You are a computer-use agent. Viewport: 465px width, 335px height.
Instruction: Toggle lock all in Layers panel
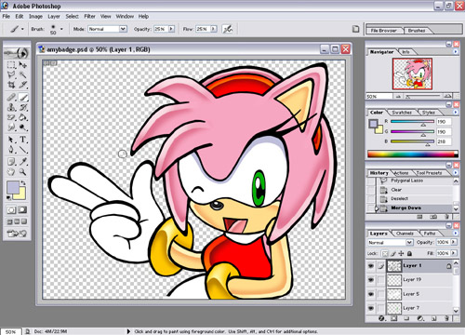(x=409, y=253)
